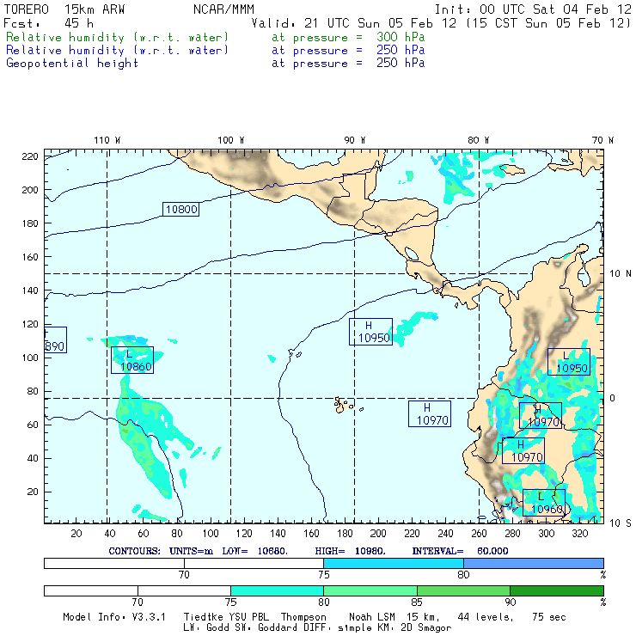
Task: Click the 70 W longitude label
Action: tap(602, 140)
